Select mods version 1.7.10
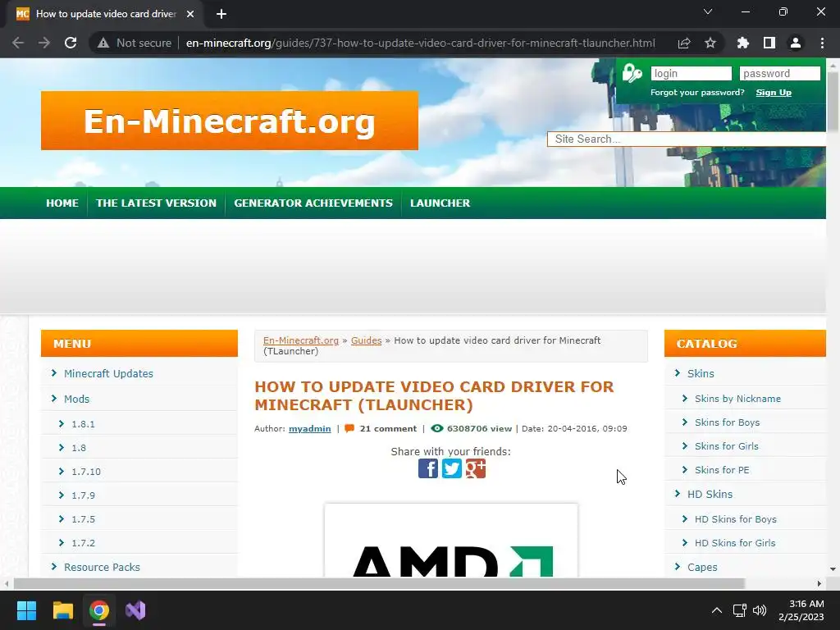The width and height of the screenshot is (840, 630). [x=85, y=472]
